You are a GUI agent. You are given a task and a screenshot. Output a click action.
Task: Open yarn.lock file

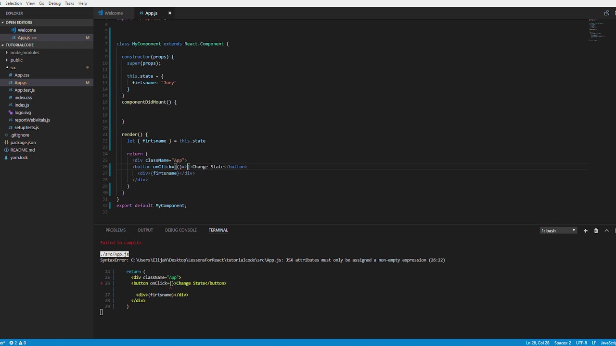coord(19,158)
